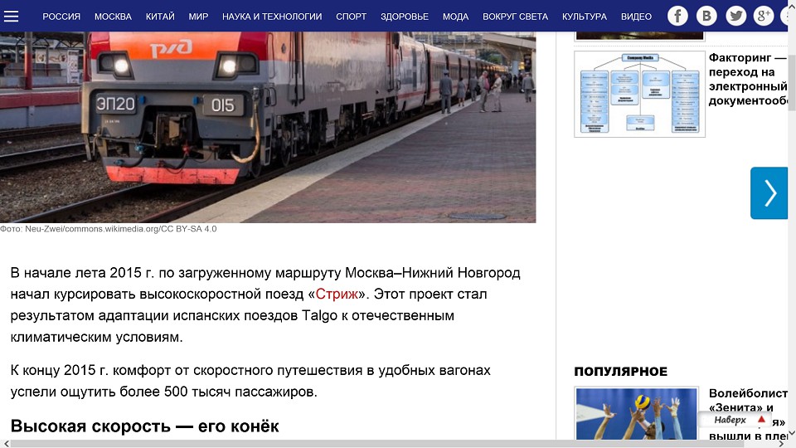Open the Факторинг article link
796x448 pixels.
(748, 80)
